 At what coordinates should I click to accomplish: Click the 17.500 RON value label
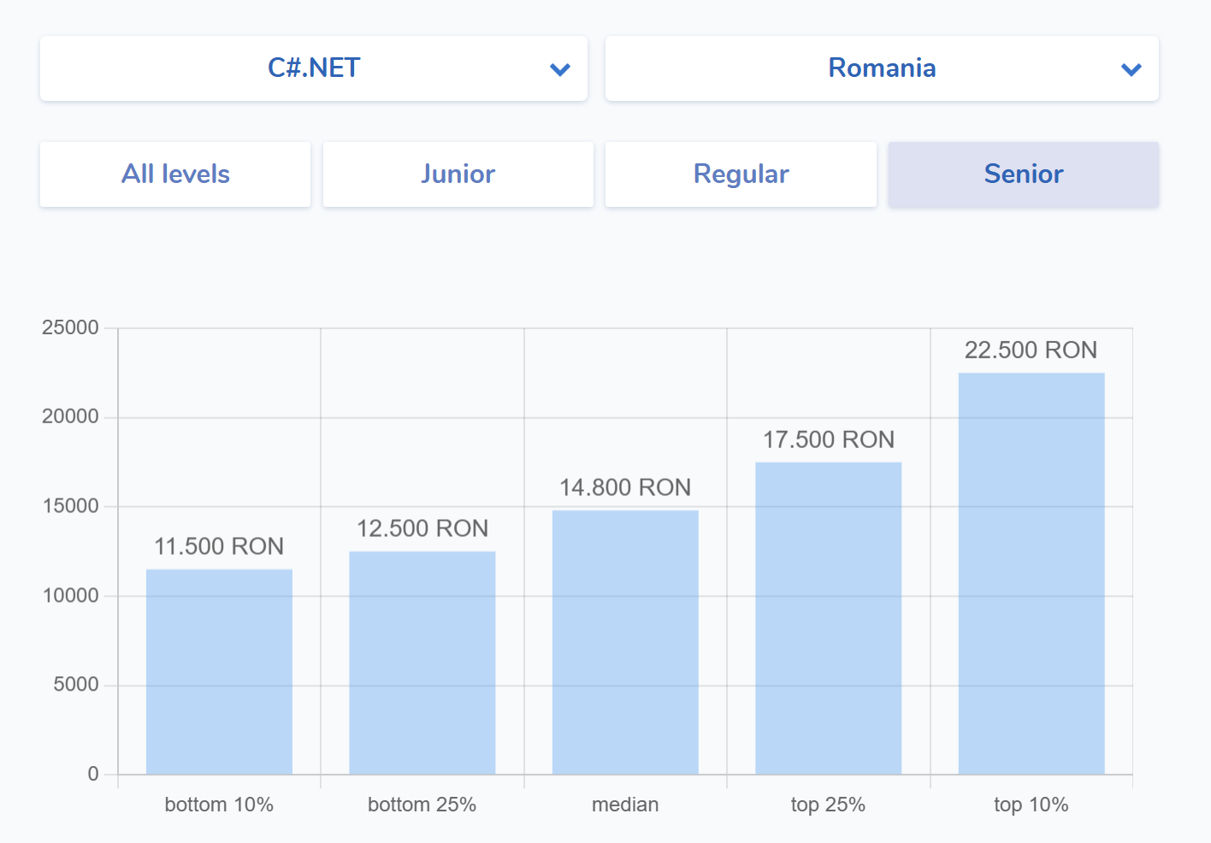[x=828, y=440]
